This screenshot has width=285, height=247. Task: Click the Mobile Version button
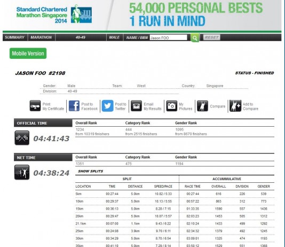(28, 53)
